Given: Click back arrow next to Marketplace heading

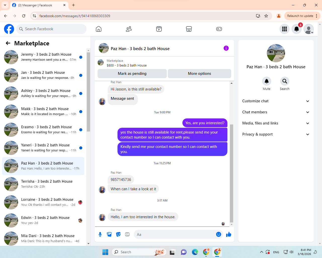Looking at the screenshot, I should click(x=8, y=43).
